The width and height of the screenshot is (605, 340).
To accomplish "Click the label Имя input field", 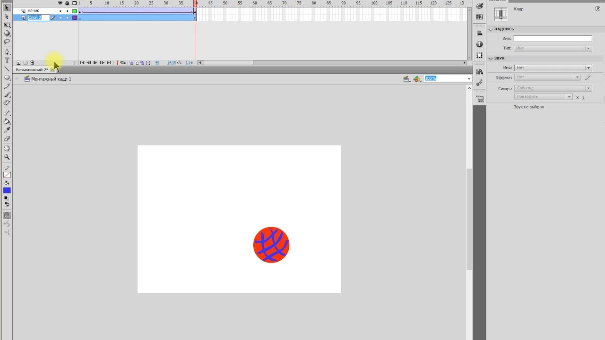I will pyautogui.click(x=553, y=39).
